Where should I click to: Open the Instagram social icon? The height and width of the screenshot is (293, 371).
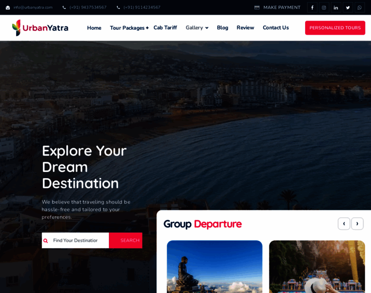click(324, 8)
